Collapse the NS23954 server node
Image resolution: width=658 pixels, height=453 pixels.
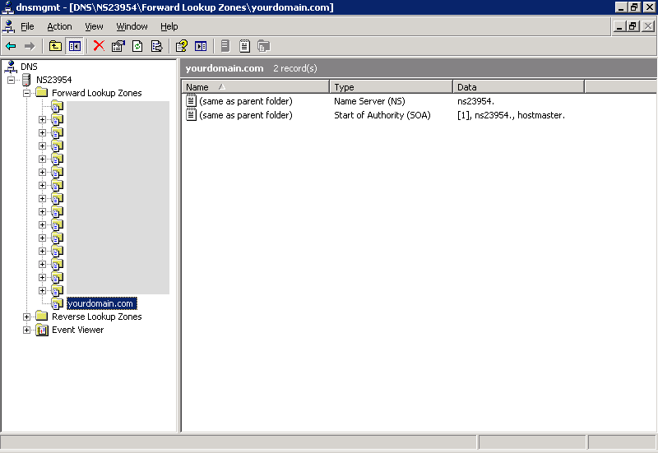tap(11, 80)
